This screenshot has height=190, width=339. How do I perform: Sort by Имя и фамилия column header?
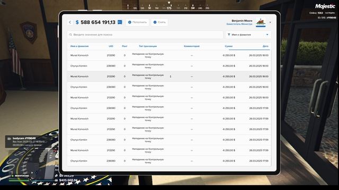[x=79, y=46]
